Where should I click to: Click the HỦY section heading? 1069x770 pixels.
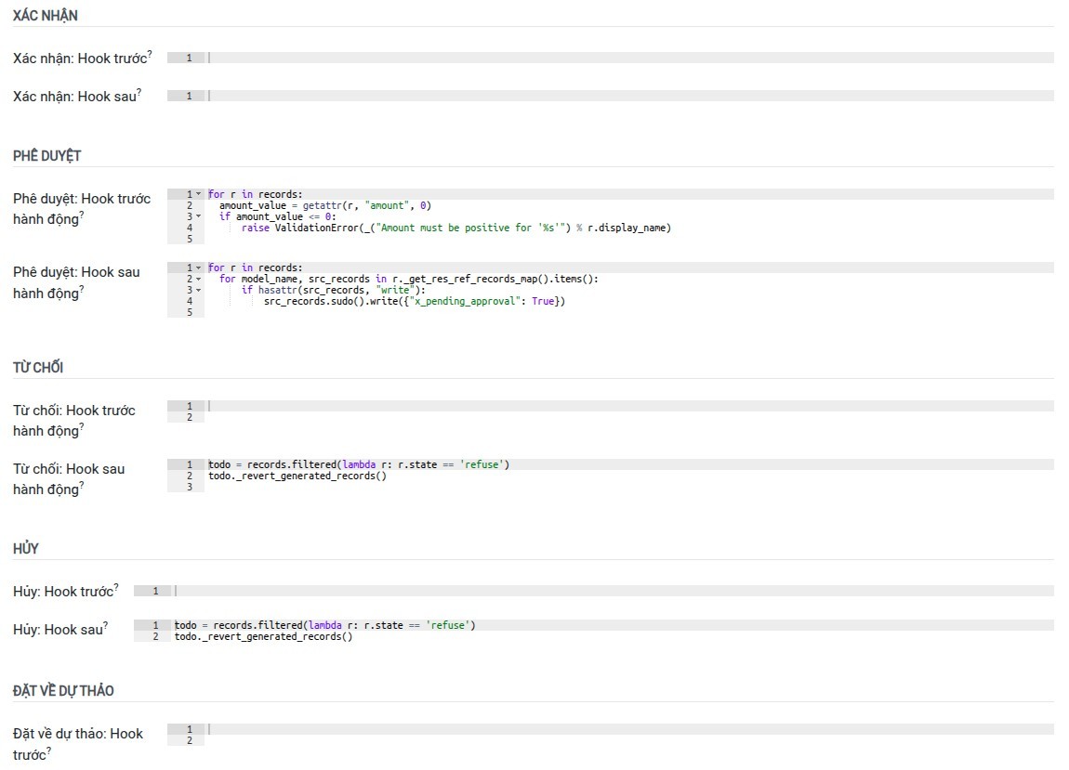click(26, 549)
